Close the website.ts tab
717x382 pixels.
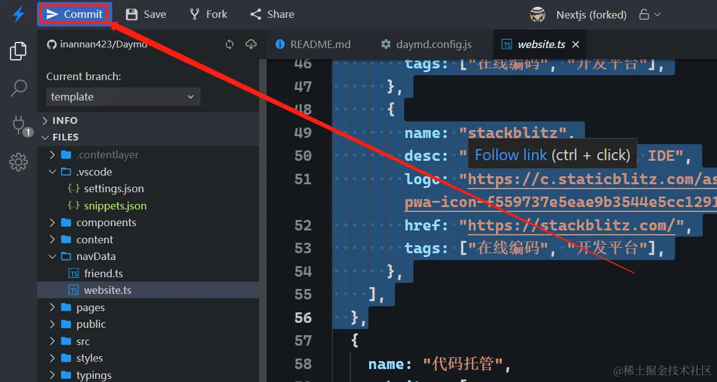pyautogui.click(x=576, y=44)
